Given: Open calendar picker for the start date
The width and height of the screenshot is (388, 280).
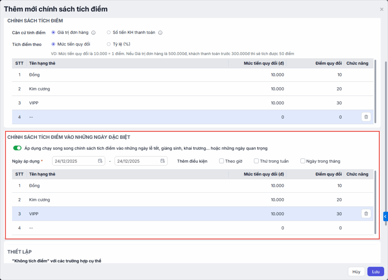Looking at the screenshot, I should click(x=100, y=161).
